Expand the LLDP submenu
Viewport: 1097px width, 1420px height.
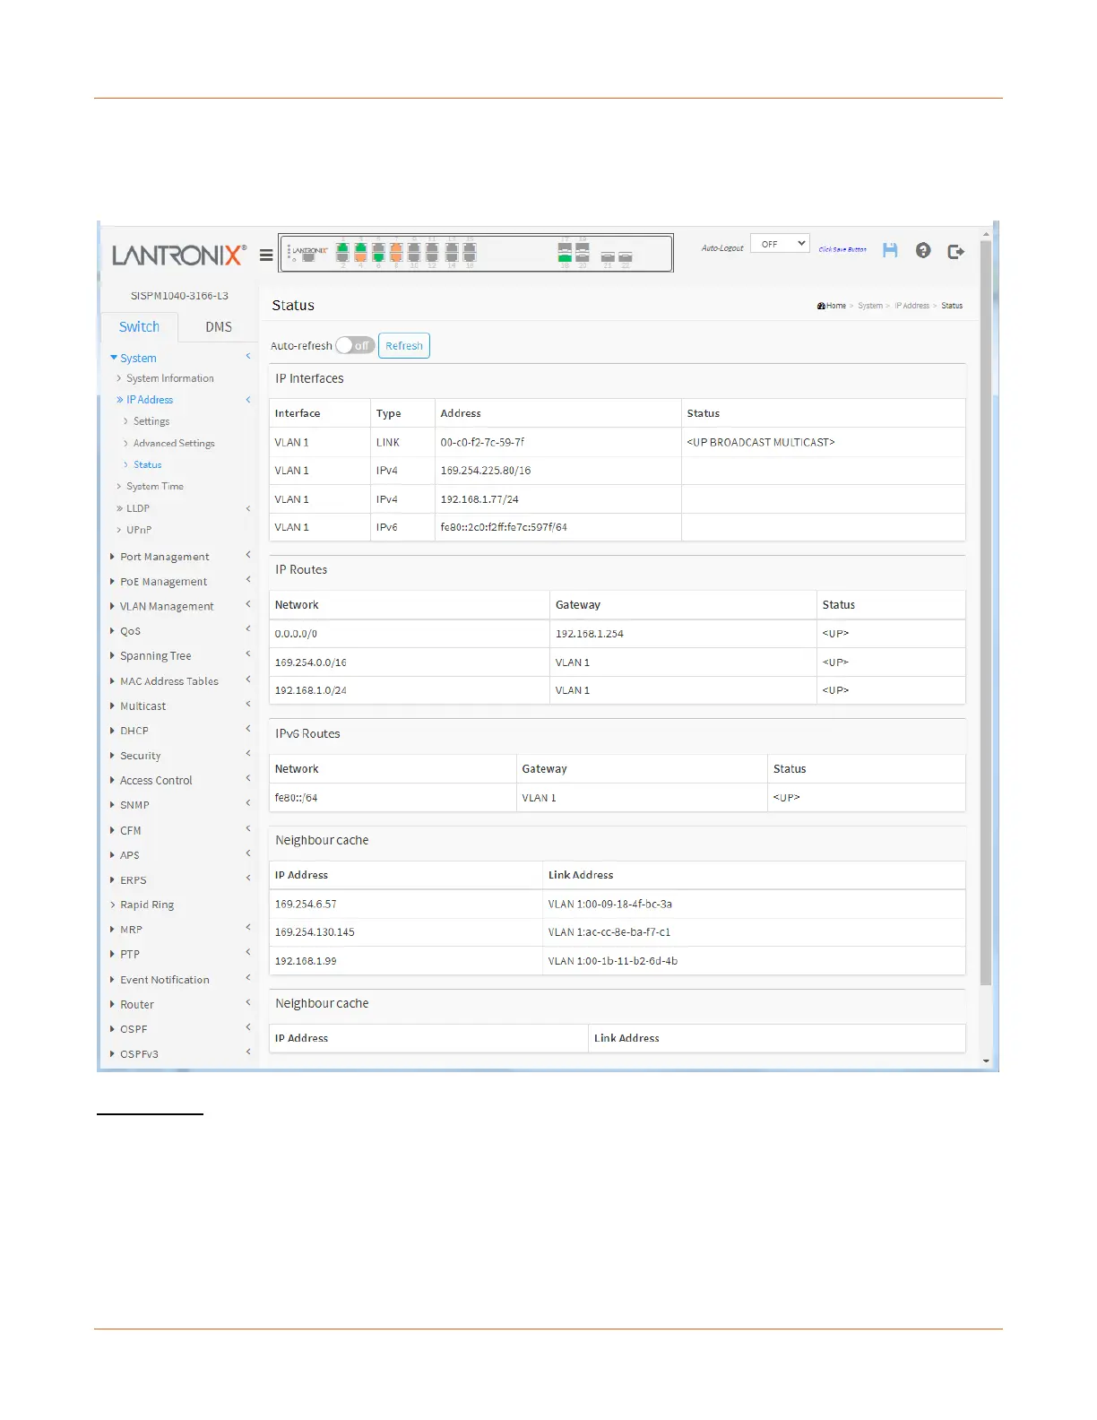pos(138,508)
